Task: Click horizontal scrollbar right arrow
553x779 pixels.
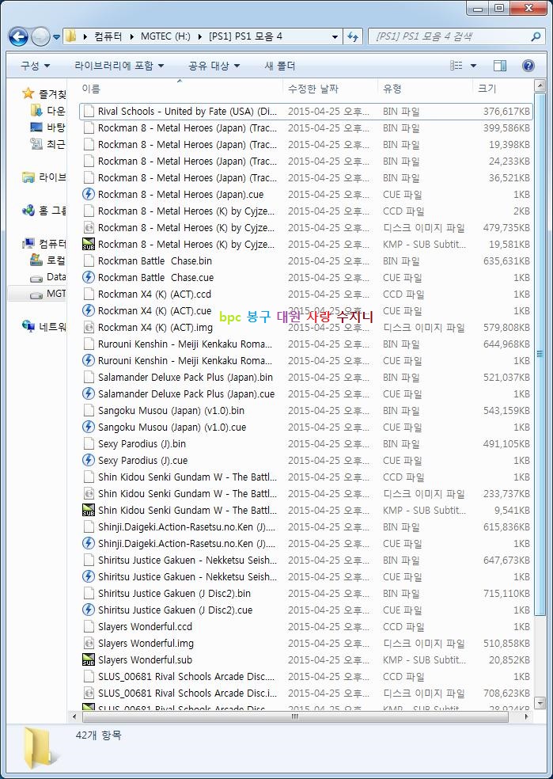Action: click(526, 716)
